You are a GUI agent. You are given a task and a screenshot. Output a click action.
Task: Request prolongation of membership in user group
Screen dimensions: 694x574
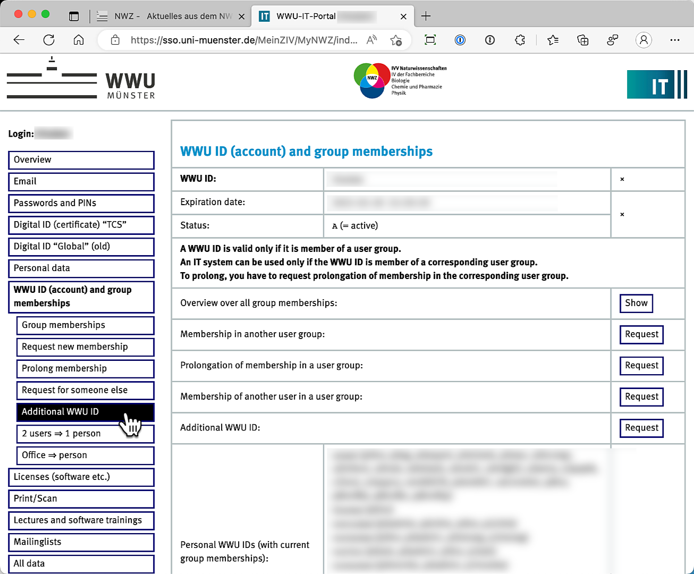(641, 366)
